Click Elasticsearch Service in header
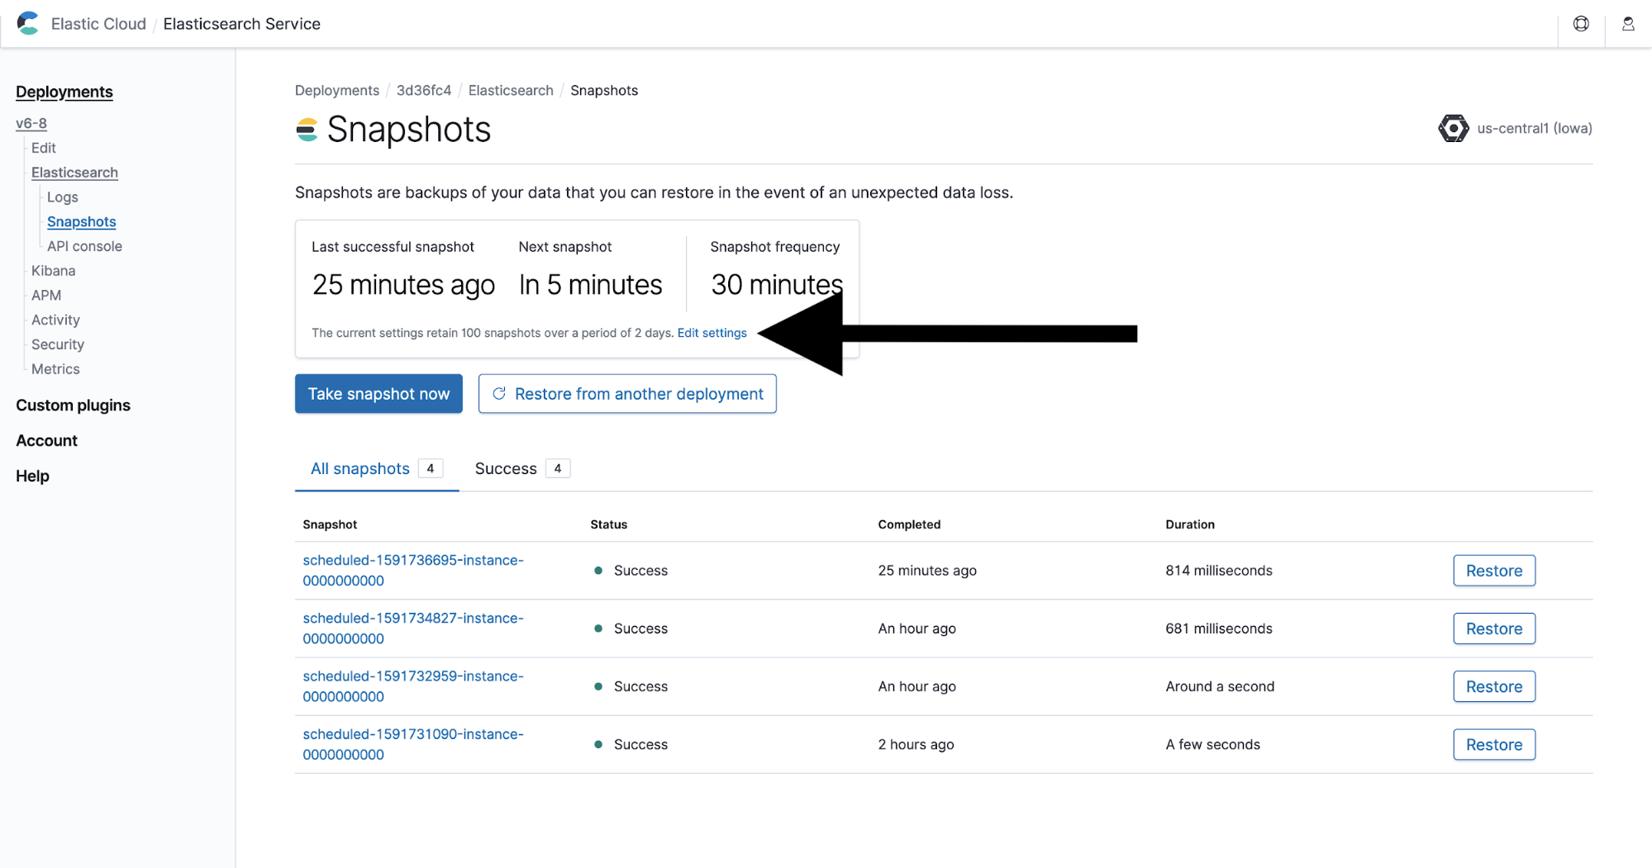The image size is (1652, 868). point(241,24)
